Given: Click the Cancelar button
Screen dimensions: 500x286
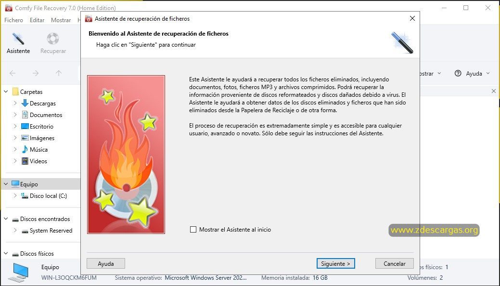Looking at the screenshot, I should [395, 263].
